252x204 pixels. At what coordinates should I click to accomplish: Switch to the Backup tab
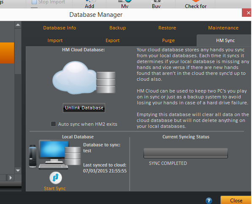coord(117,28)
